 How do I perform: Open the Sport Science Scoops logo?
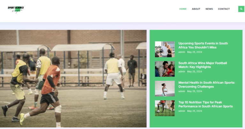click(16, 10)
